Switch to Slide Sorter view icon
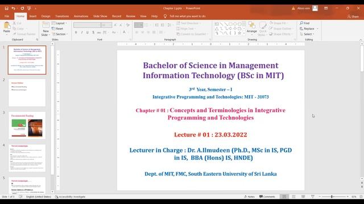The width and height of the screenshot is (364, 204). 293,197
